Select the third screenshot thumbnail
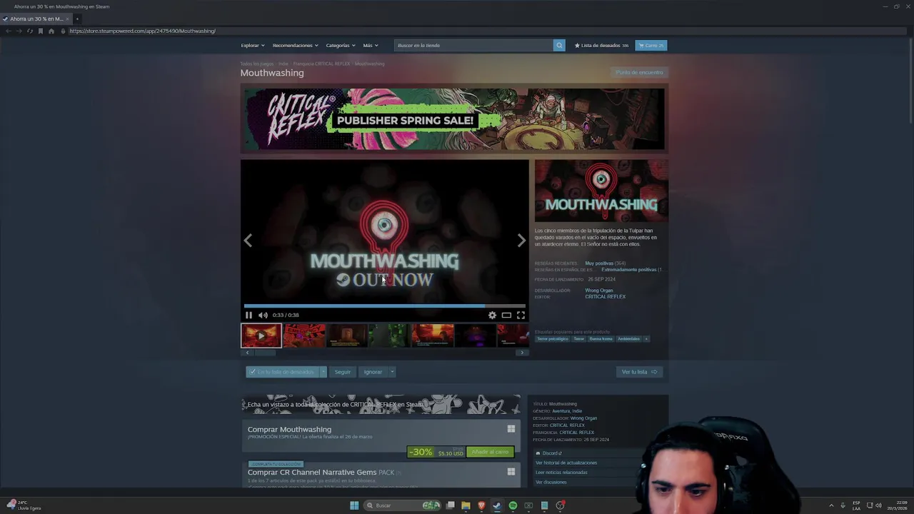Image resolution: width=914 pixels, height=514 pixels. pyautogui.click(x=347, y=336)
